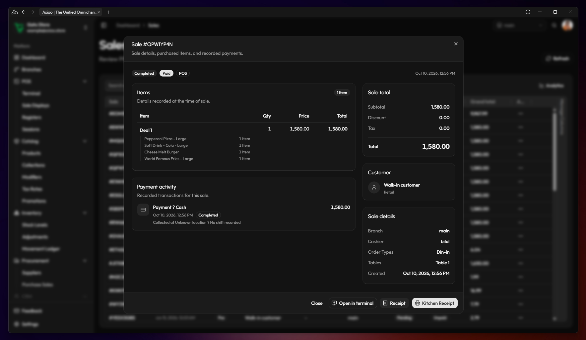This screenshot has width=586, height=340.
Task: Click the walk-in customer avatar icon
Action: [374, 188]
